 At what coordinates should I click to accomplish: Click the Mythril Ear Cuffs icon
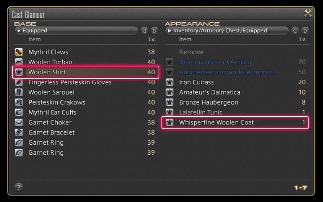19,113
